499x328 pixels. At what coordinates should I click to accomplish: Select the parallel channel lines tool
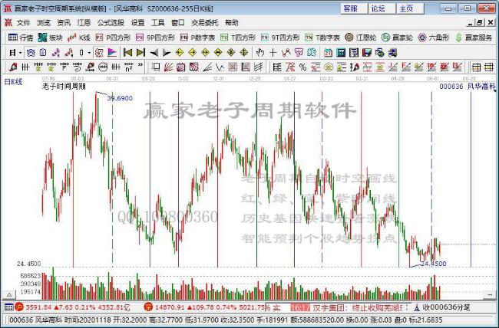tap(259, 67)
